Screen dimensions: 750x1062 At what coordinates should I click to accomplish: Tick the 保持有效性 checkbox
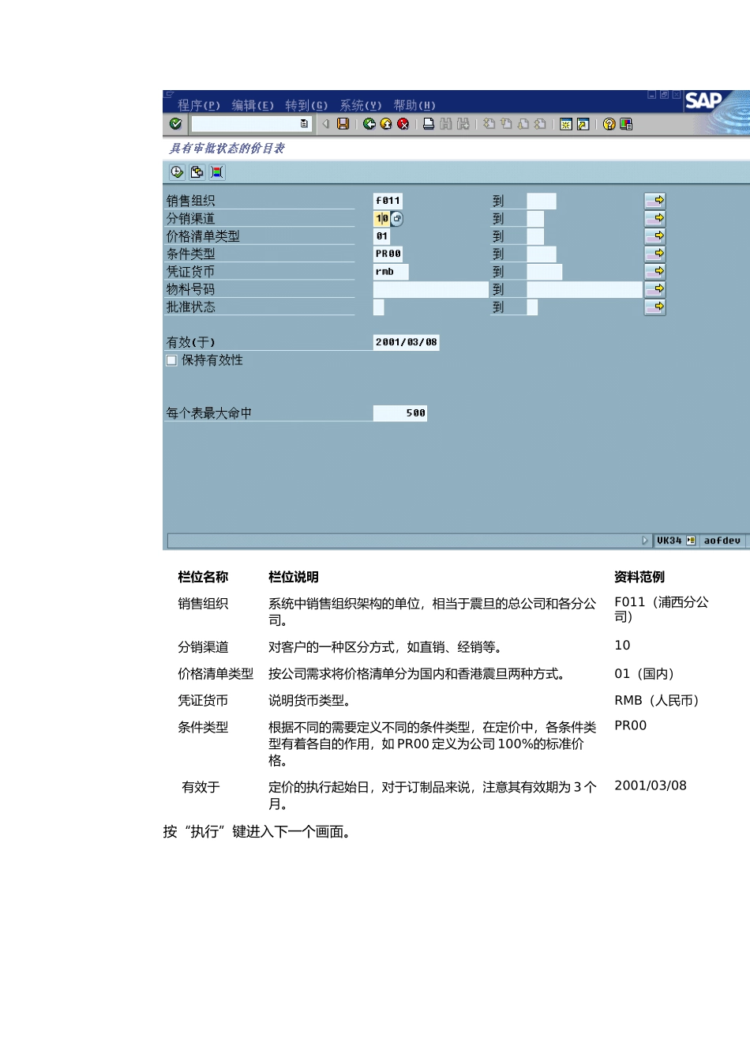171,360
